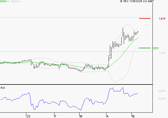Click the RSI 6000 axis value
Viewport: 168px width, 118px height.
tap(162, 99)
